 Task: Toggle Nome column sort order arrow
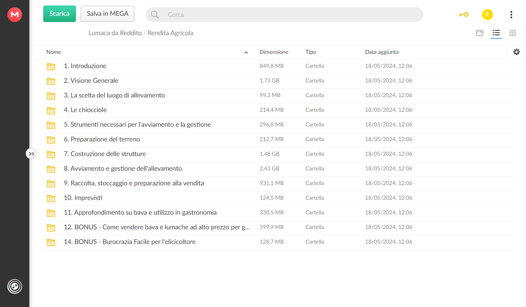coord(246,52)
